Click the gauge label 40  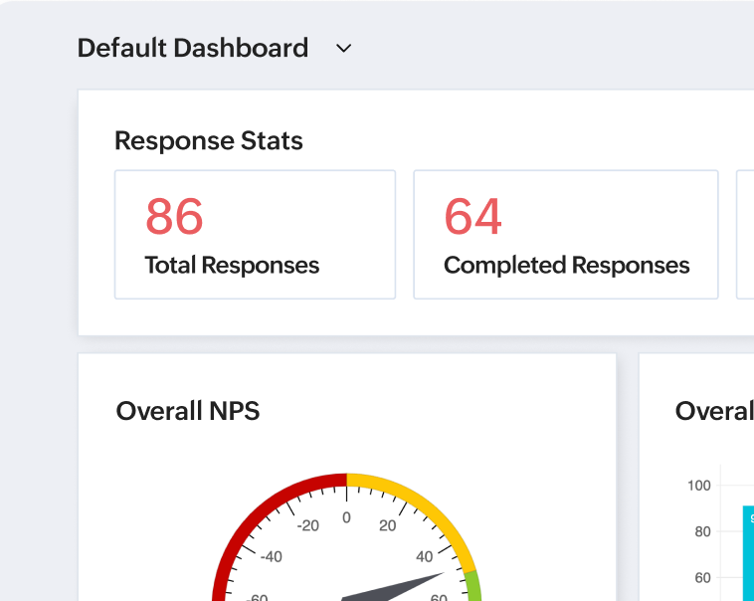click(x=425, y=557)
